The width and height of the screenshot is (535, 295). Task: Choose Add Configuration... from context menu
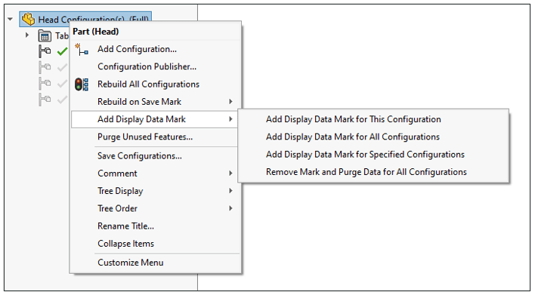click(x=138, y=49)
